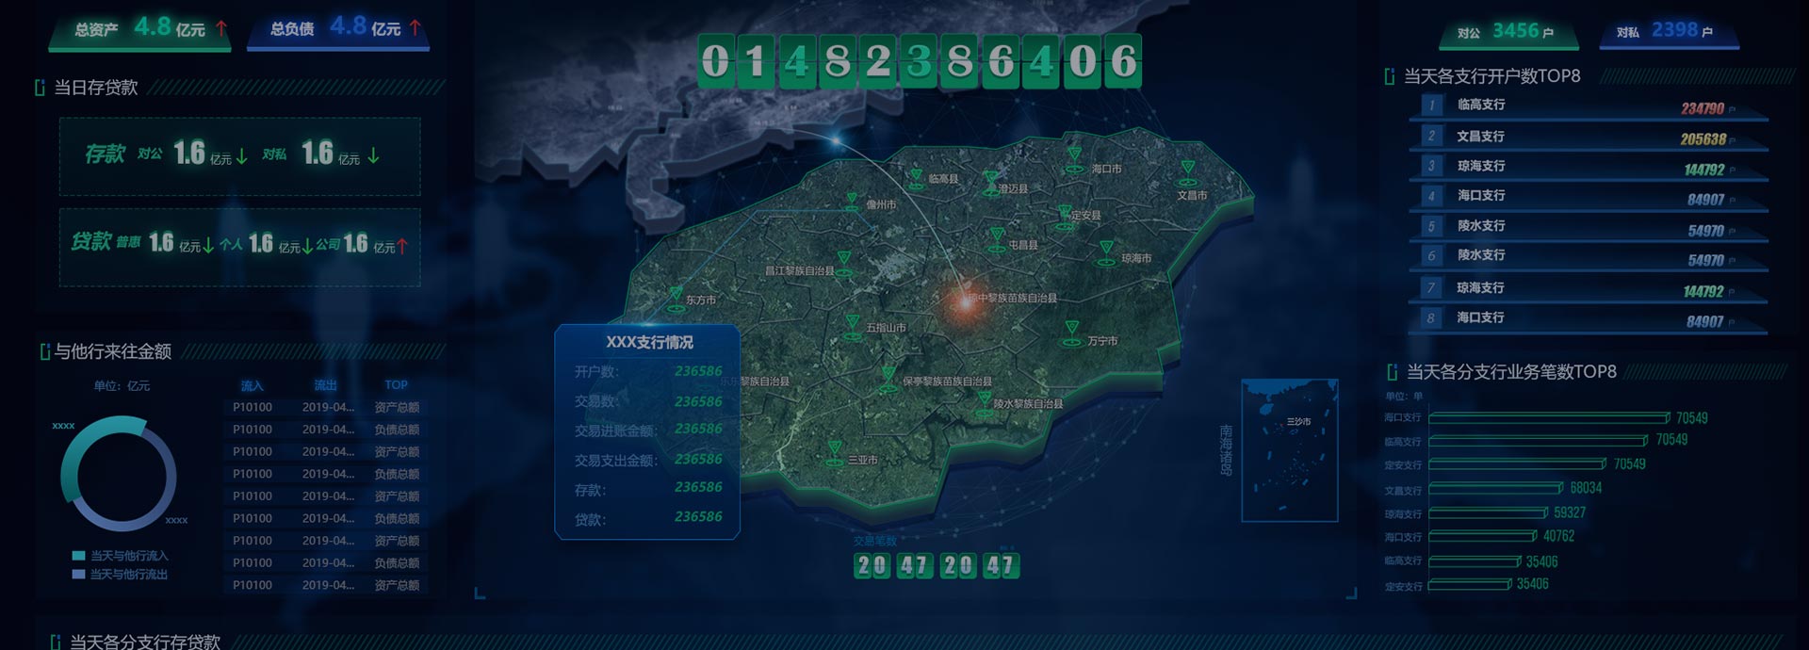
Task: Click the TOP column header in table
Action: pyautogui.click(x=396, y=385)
